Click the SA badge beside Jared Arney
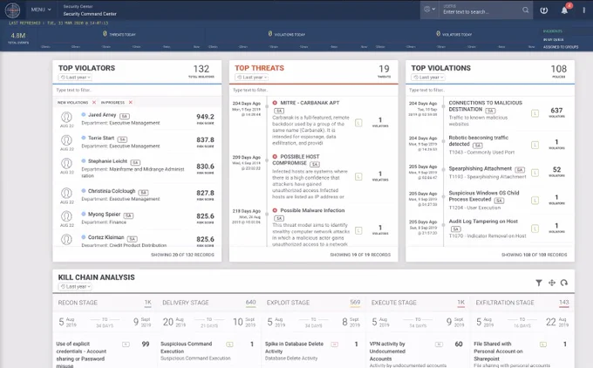 (x=125, y=117)
